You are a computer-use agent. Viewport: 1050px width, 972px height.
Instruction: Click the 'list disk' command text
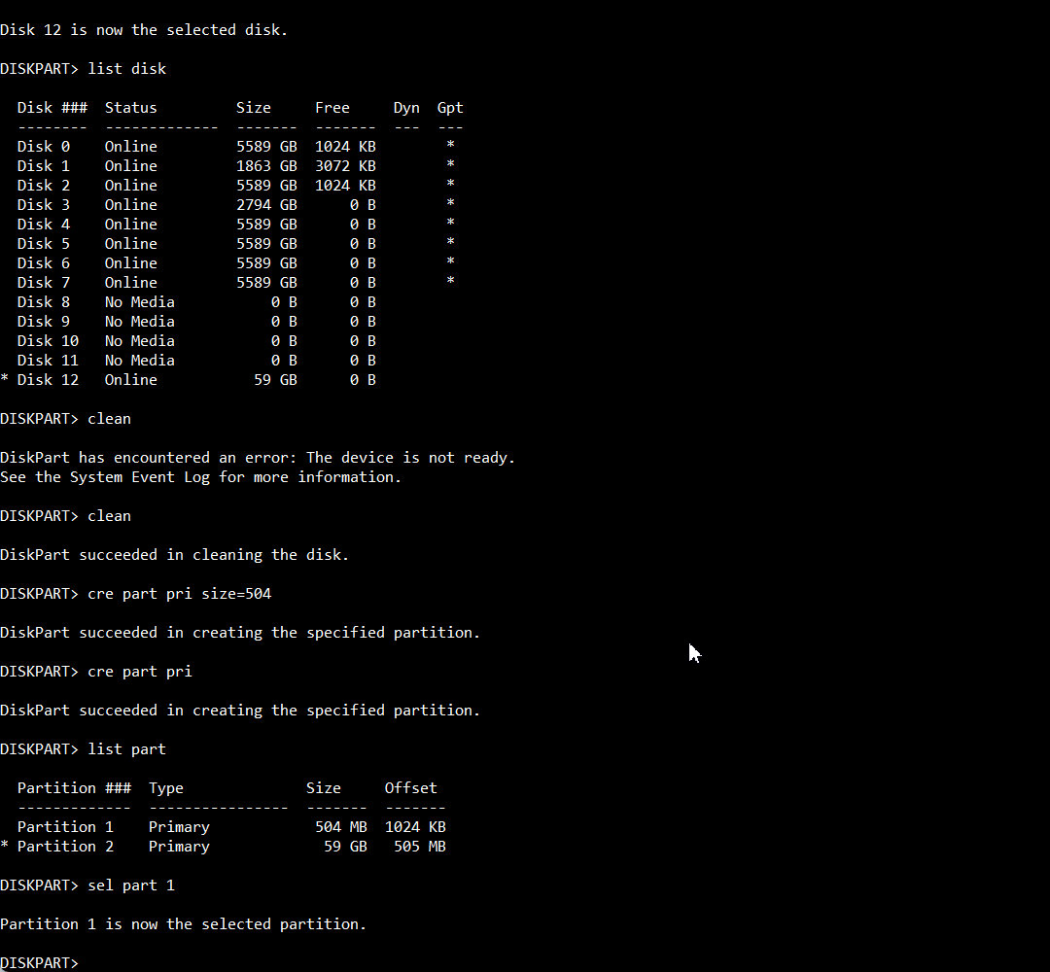(127, 68)
